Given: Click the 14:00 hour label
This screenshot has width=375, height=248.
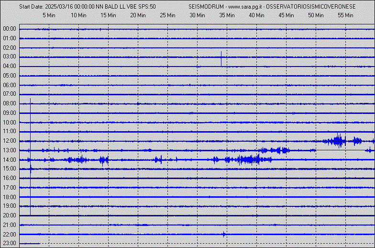Looking at the screenshot, I should [10, 160].
